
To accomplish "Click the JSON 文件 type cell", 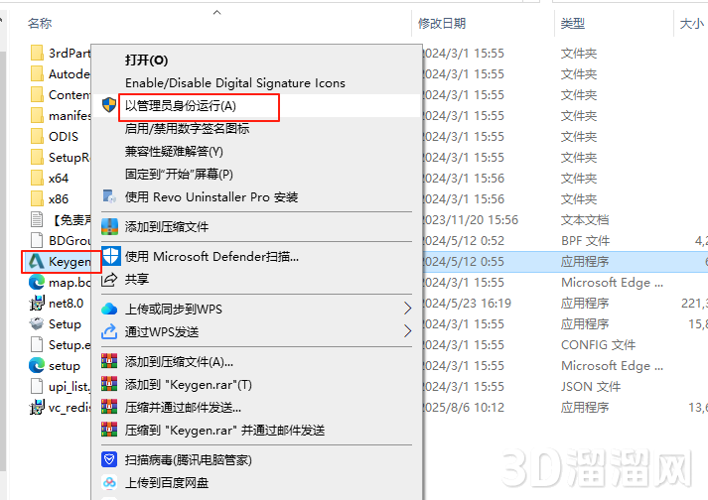I will tap(591, 386).
